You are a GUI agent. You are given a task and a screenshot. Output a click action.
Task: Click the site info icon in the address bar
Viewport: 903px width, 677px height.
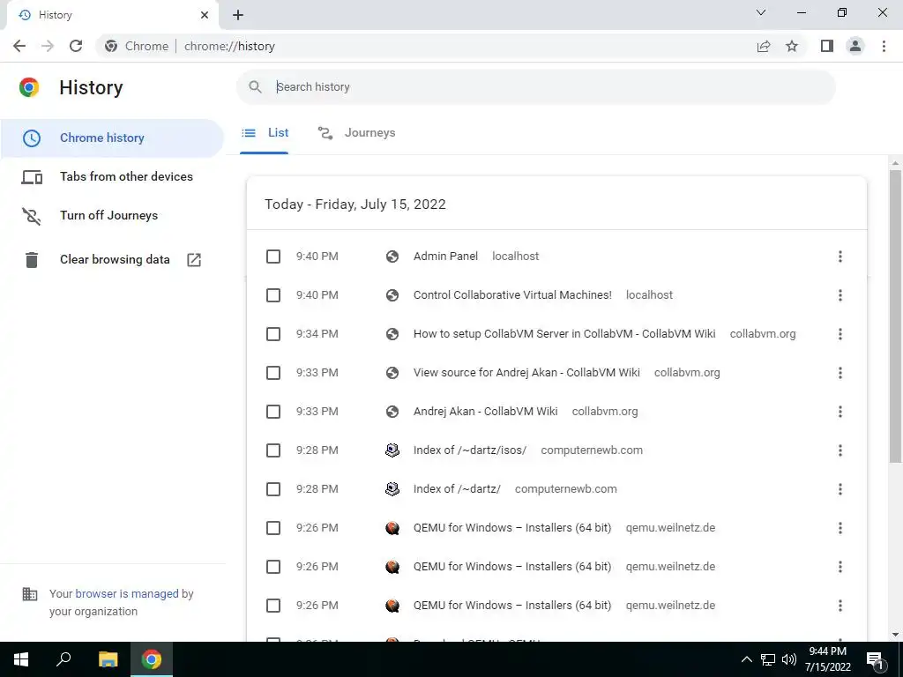tap(111, 46)
